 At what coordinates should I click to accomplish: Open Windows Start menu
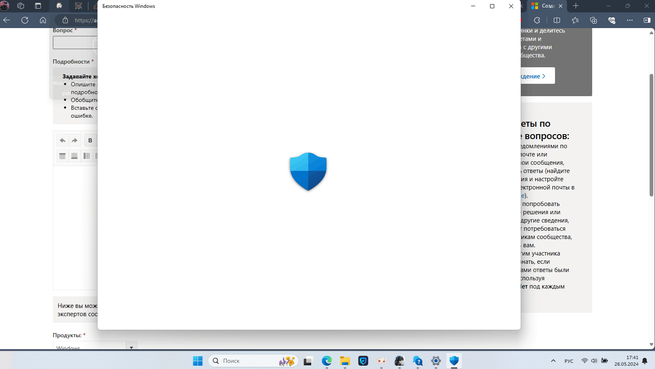pyautogui.click(x=198, y=361)
